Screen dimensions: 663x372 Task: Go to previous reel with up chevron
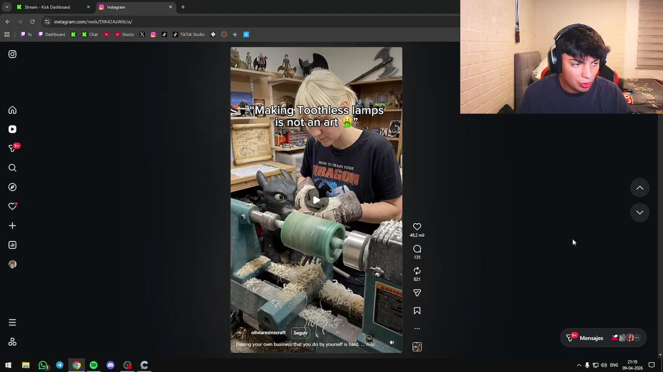coord(640,188)
